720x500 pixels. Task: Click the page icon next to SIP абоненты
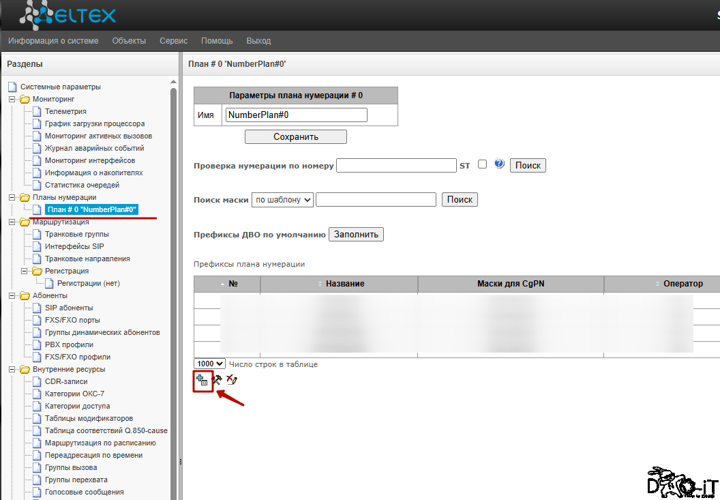tap(37, 308)
